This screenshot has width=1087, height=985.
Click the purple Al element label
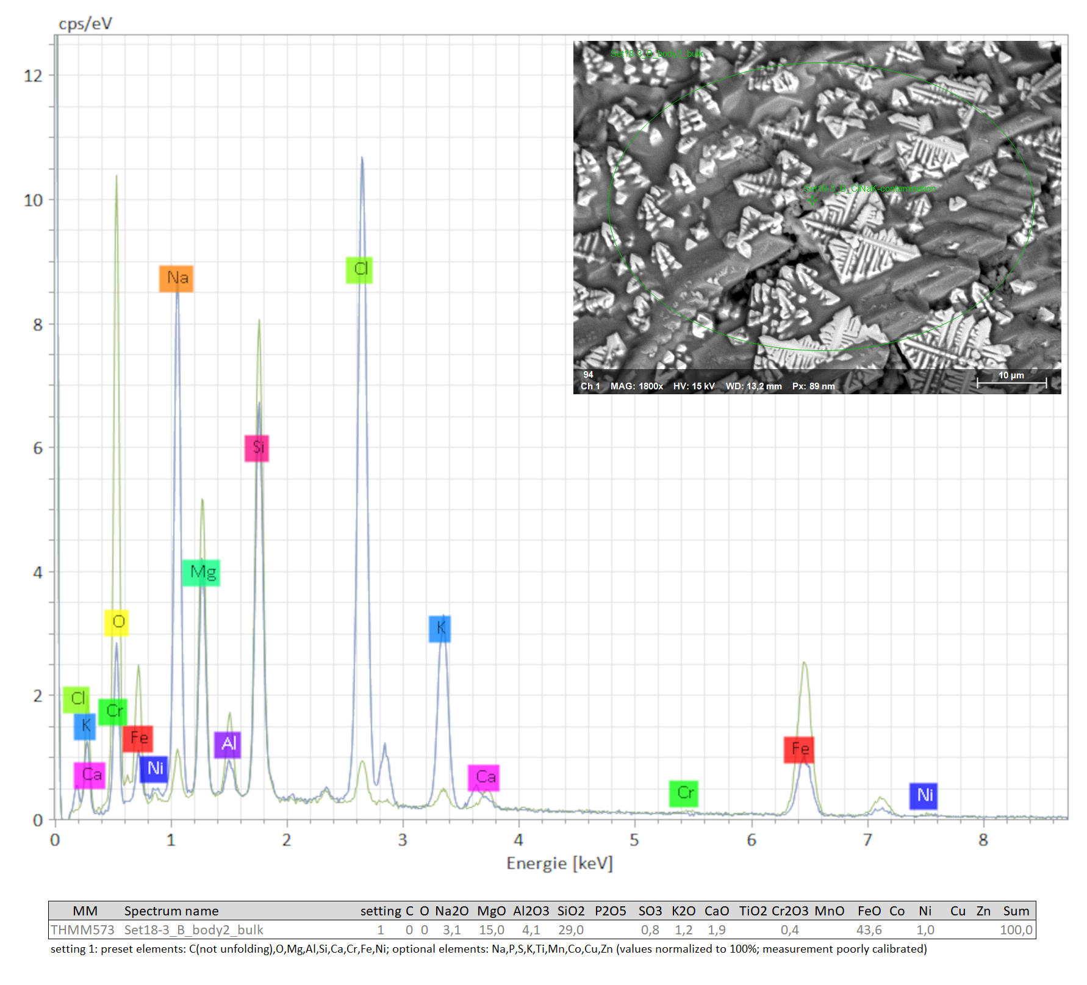point(228,744)
